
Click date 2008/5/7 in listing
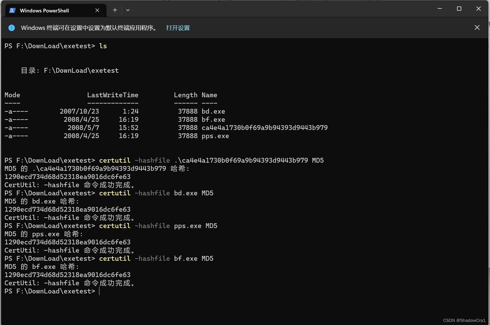[x=83, y=128]
